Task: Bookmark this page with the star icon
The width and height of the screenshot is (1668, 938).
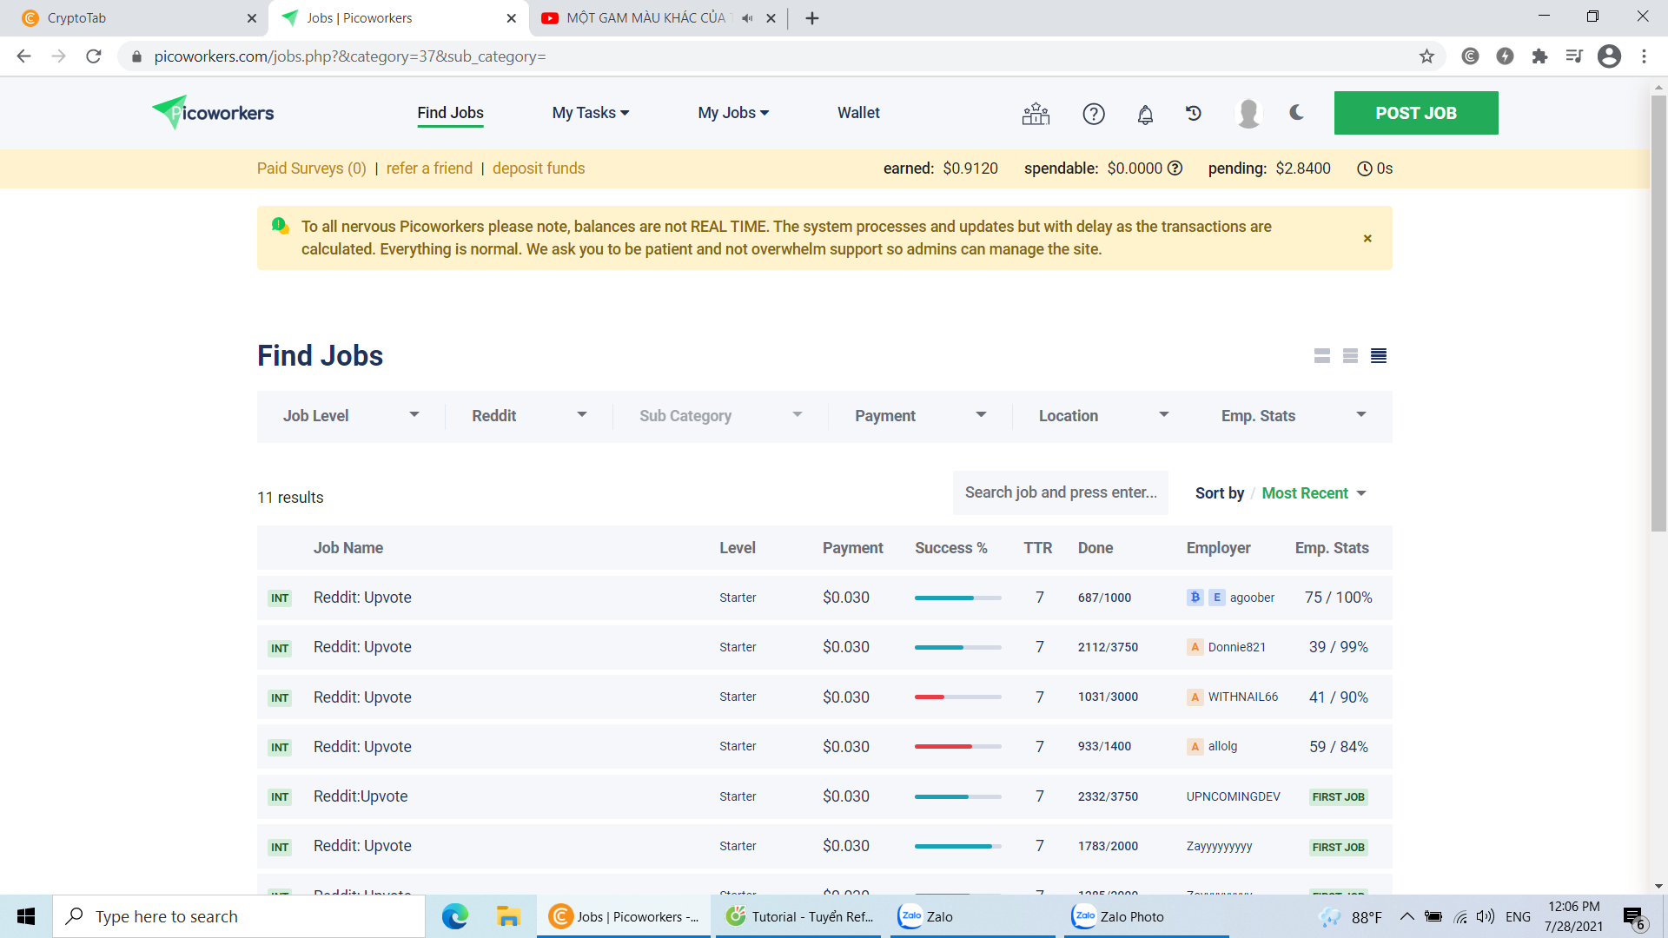Action: pyautogui.click(x=1426, y=56)
